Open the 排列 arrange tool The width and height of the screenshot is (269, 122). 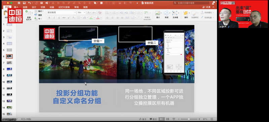(x=186, y=14)
